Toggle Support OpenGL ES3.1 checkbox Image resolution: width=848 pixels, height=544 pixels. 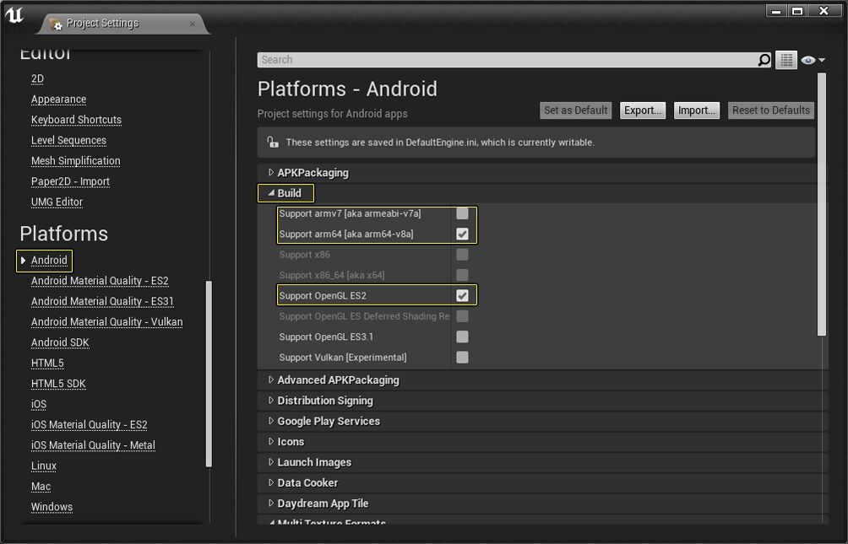click(462, 337)
